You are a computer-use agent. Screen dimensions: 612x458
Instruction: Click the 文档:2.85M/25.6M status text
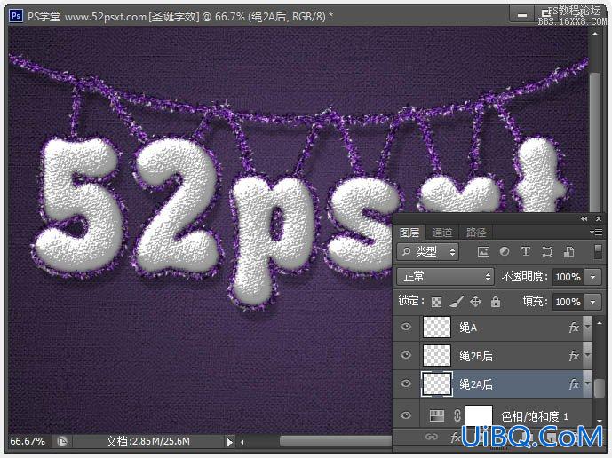click(148, 441)
